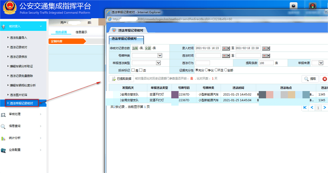Select the 争议 radio button

[x=207, y=70]
